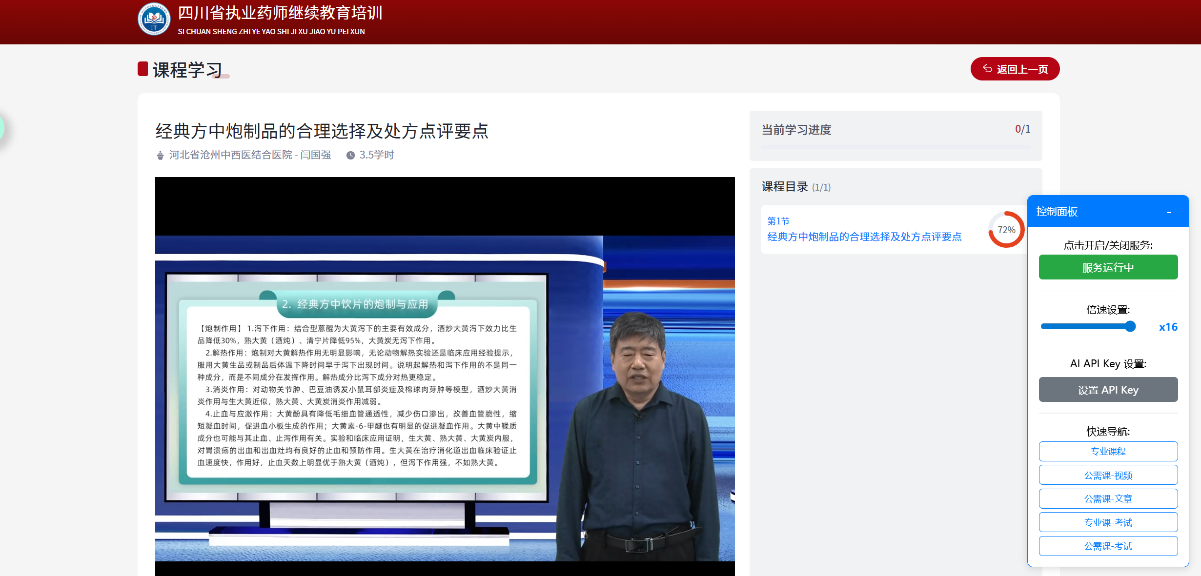Minimize the 控制面板 panel
Screen dimensions: 1201x576
[x=1169, y=212]
